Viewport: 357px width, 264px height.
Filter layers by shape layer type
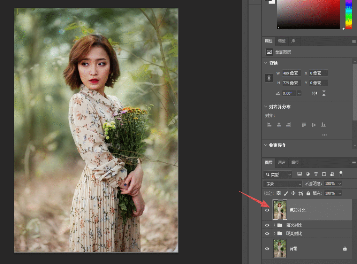click(x=324, y=174)
